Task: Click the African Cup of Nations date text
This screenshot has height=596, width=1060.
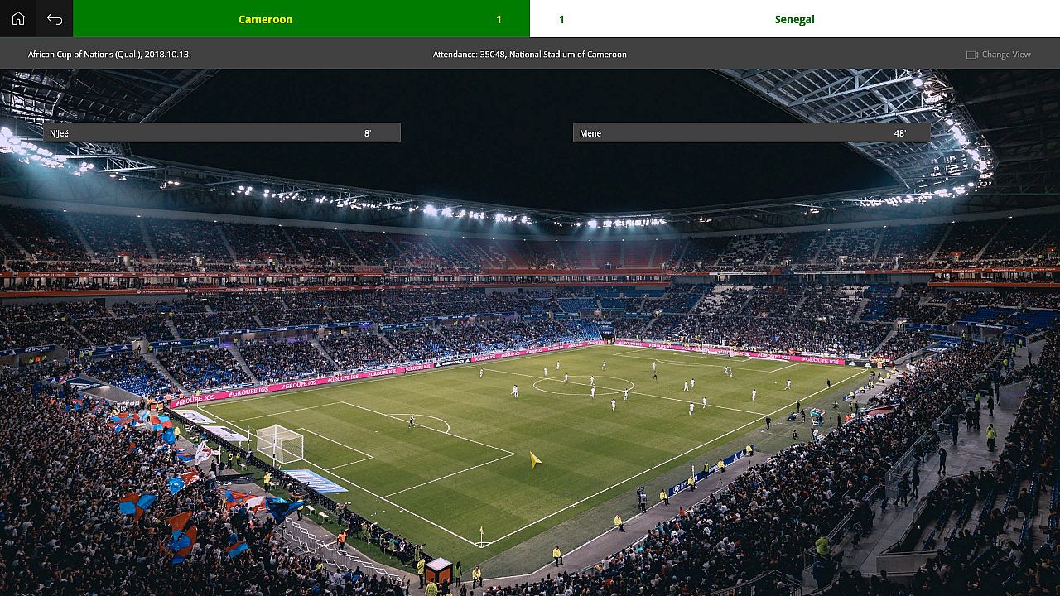Action: coord(109,55)
